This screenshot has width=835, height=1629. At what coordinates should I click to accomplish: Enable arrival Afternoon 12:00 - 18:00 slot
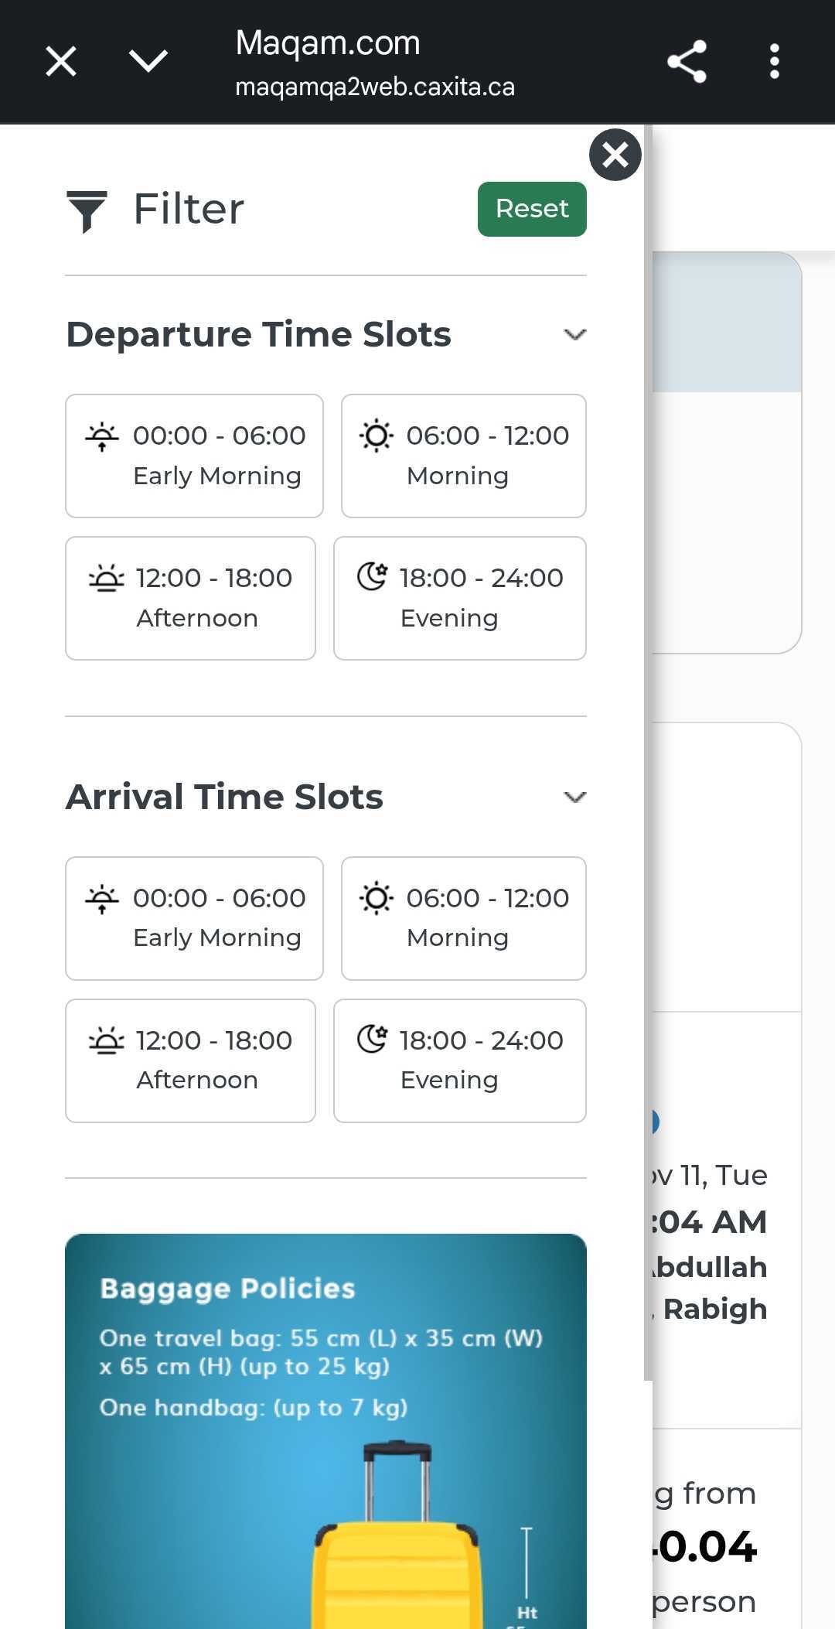[x=190, y=1060]
